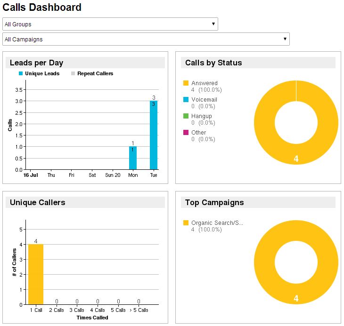Click the Tuesday bar in Leads per Day
Screen dimensions: 344x326
154,135
